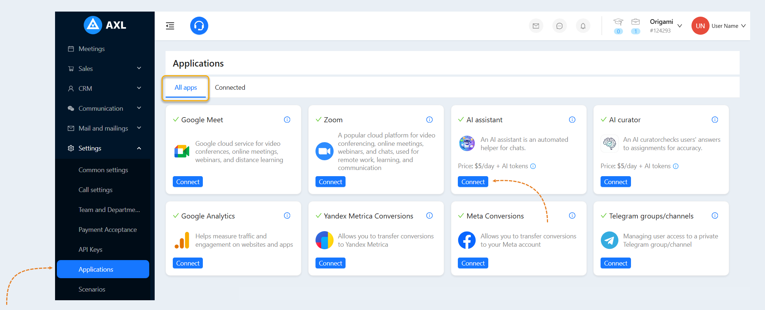Click the AI assistant price info icon
This screenshot has width=765, height=310.
[x=533, y=166]
